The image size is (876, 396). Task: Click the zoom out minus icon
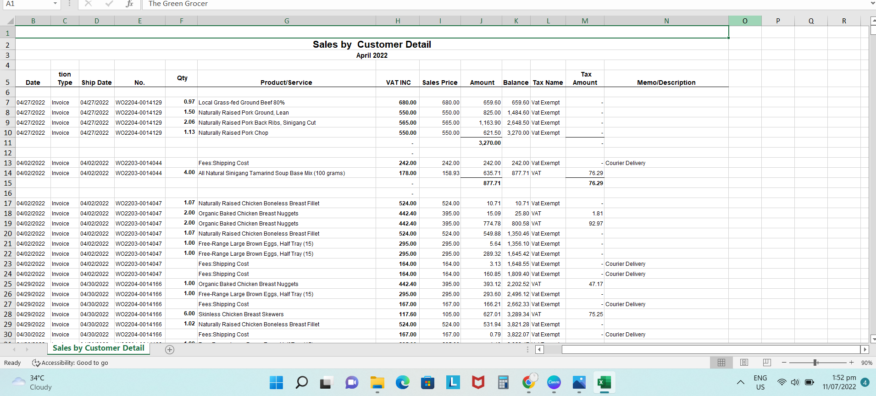coord(784,363)
